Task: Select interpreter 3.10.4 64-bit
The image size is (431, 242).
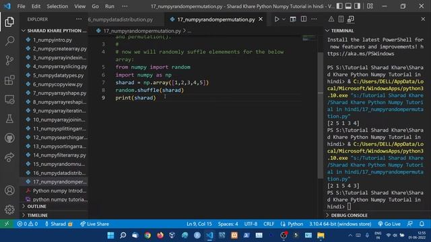Action: 340,224
